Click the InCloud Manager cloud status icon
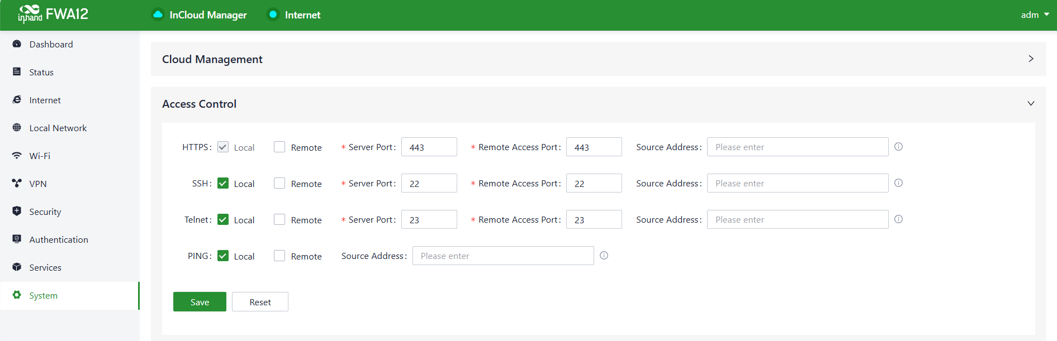The width and height of the screenshot is (1057, 341). tap(158, 15)
